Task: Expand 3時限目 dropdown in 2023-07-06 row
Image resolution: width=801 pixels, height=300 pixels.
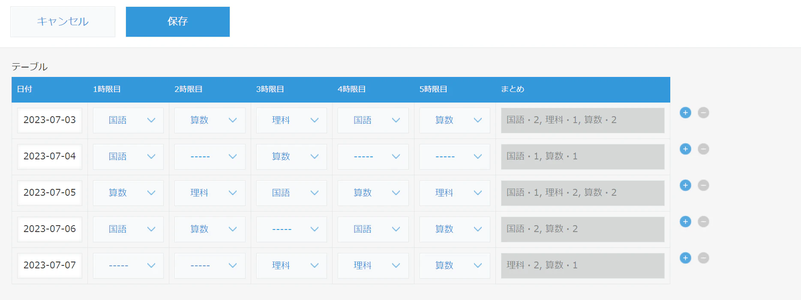Action: 291,229
